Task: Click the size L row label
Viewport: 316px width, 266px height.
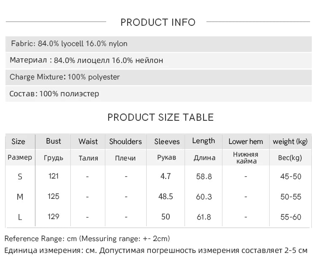Action: coord(20,217)
